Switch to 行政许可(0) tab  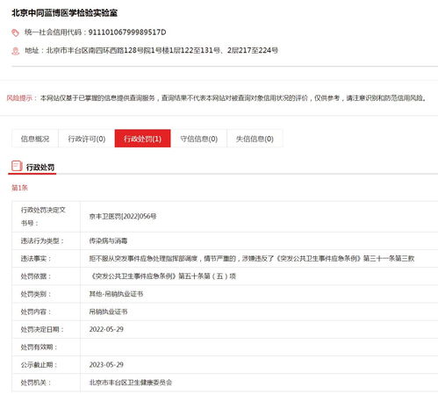click(x=87, y=139)
